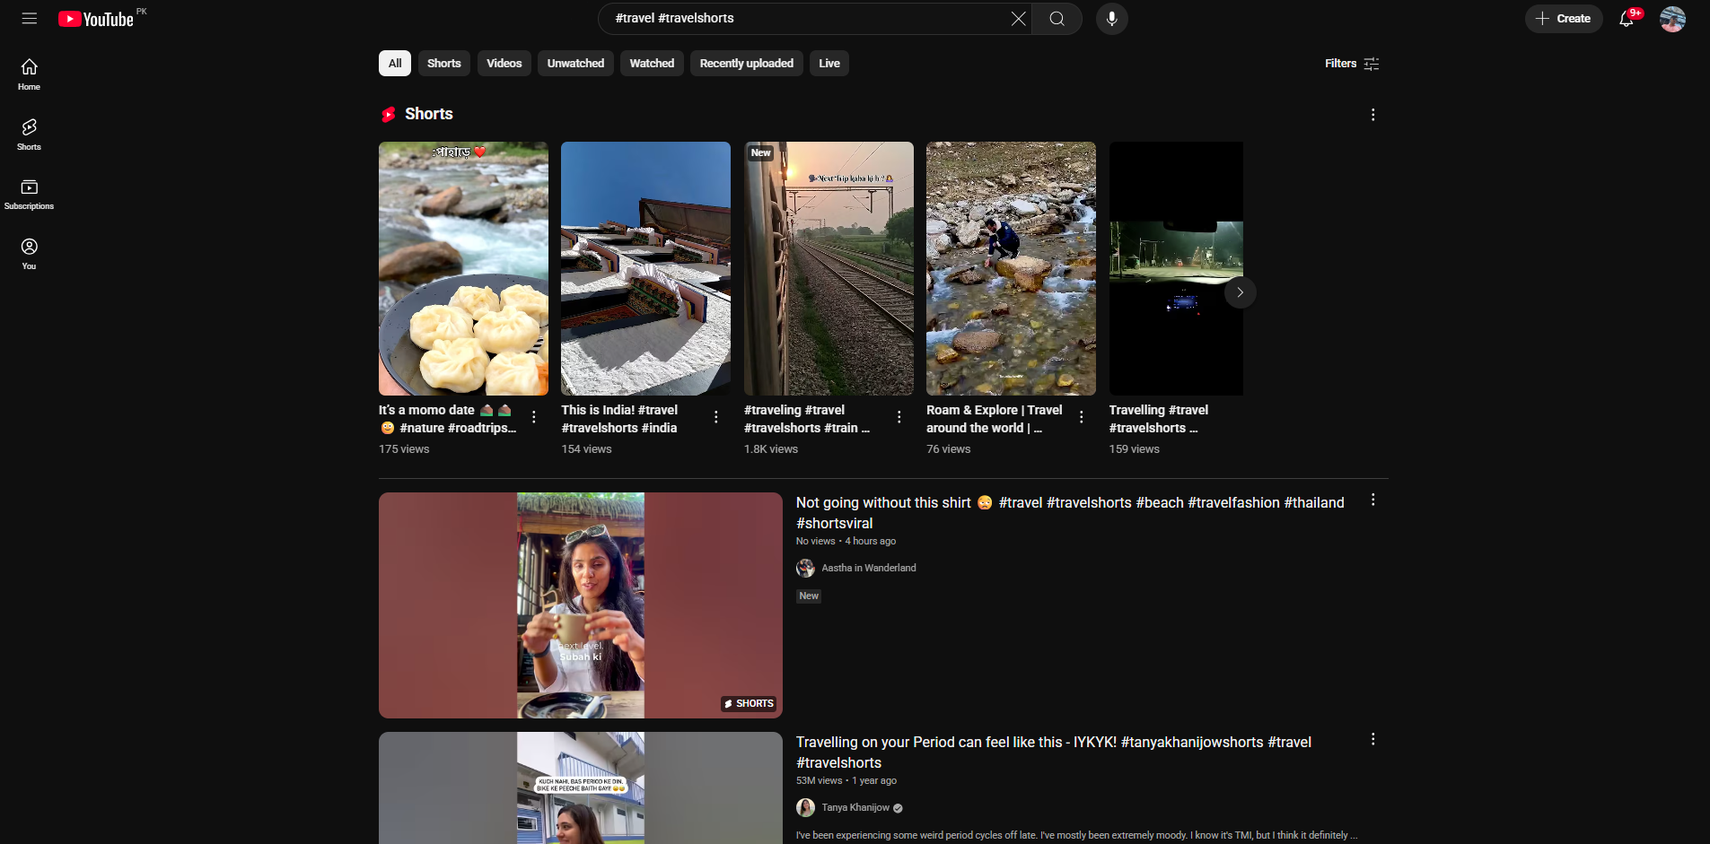This screenshot has width=1710, height=844.
Task: Open Subscriptions in sidebar
Action: click(29, 194)
